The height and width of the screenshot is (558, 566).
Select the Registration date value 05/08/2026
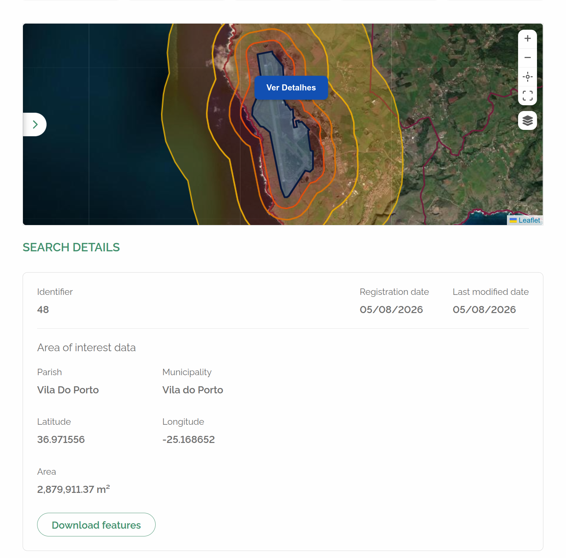[x=391, y=310]
